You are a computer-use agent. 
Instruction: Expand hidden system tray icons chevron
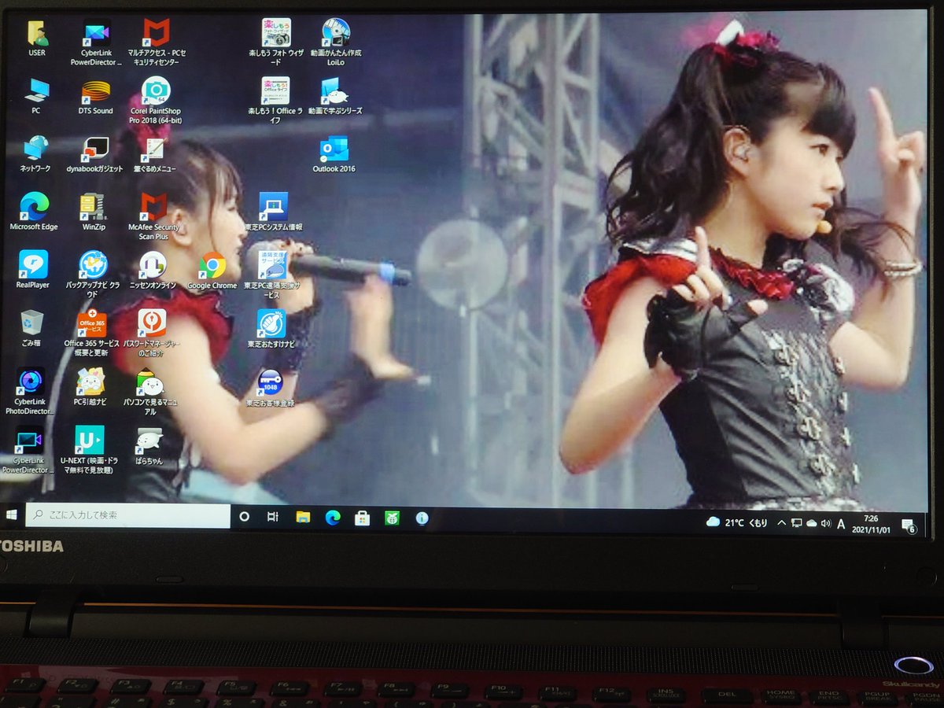[781, 523]
